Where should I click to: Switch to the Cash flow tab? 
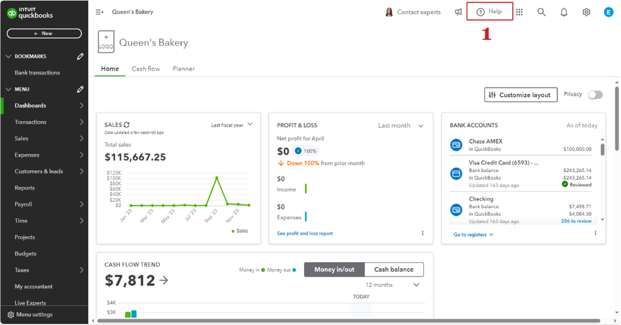(146, 69)
